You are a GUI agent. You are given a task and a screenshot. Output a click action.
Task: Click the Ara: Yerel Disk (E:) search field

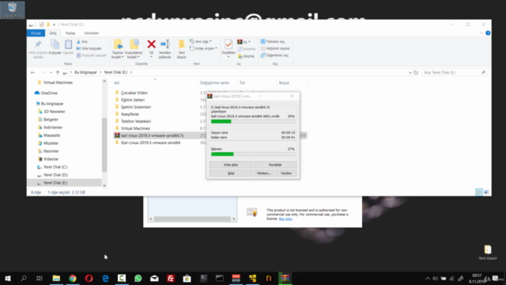click(x=455, y=72)
